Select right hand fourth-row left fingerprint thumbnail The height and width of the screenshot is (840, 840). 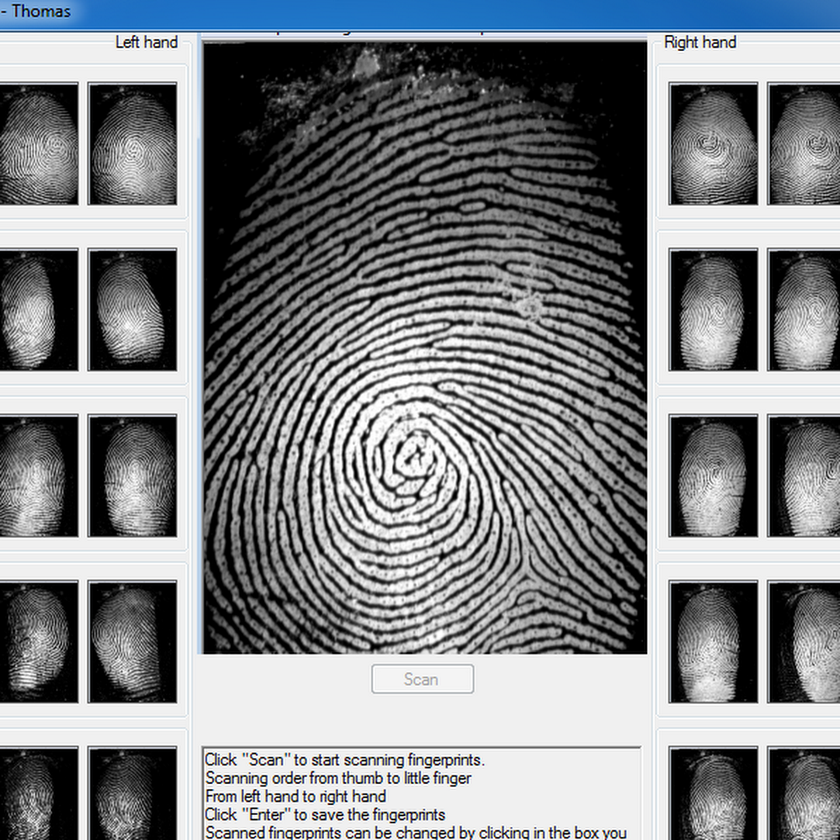(x=713, y=642)
